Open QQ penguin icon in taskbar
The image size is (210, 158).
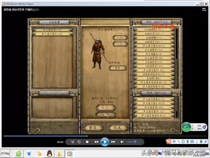[x=50, y=153]
